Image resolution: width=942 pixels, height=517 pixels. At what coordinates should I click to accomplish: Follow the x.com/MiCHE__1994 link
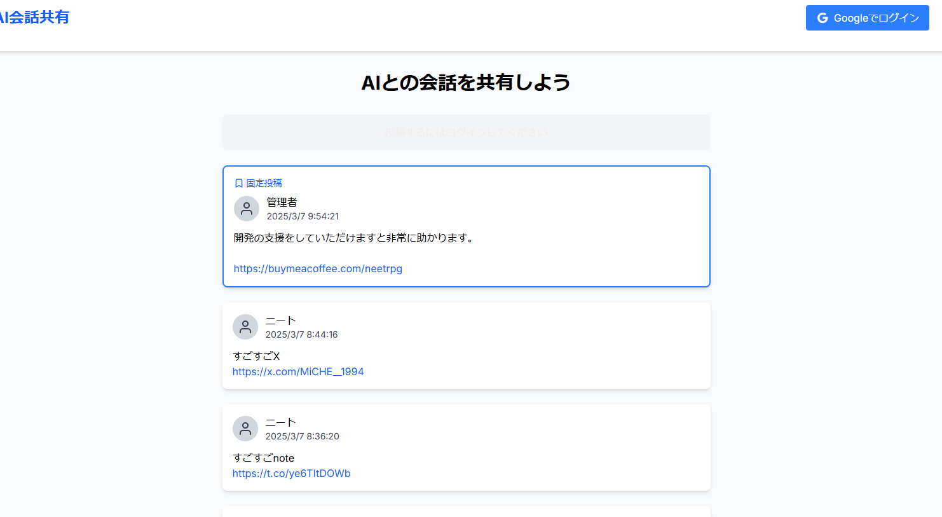pos(298,371)
